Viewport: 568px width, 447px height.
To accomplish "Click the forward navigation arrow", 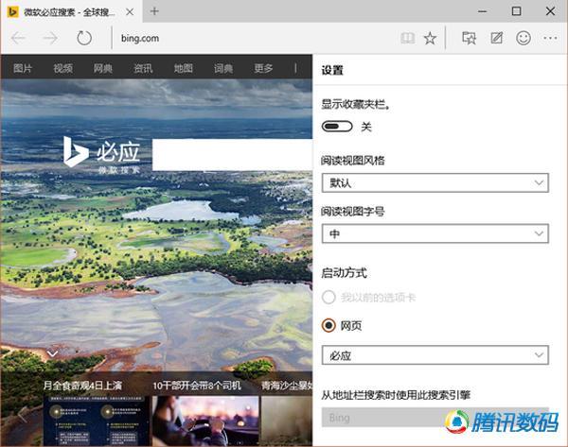I will coord(50,39).
